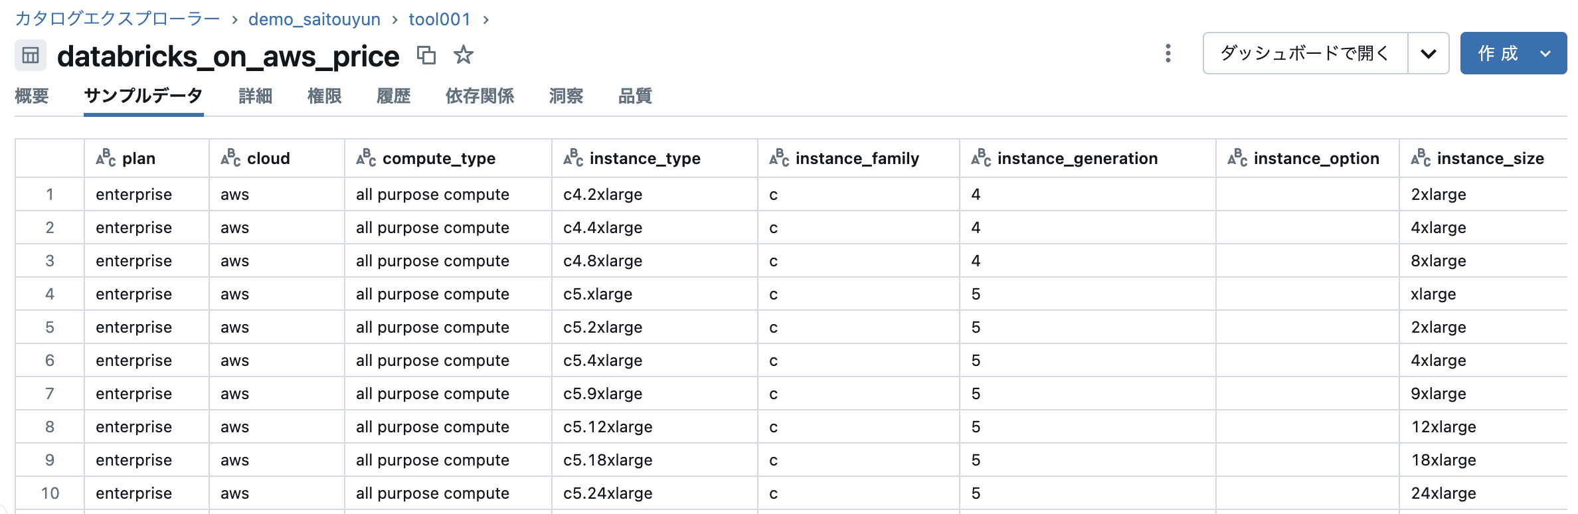
Task: Go to the 権限 tab
Action: (x=324, y=96)
